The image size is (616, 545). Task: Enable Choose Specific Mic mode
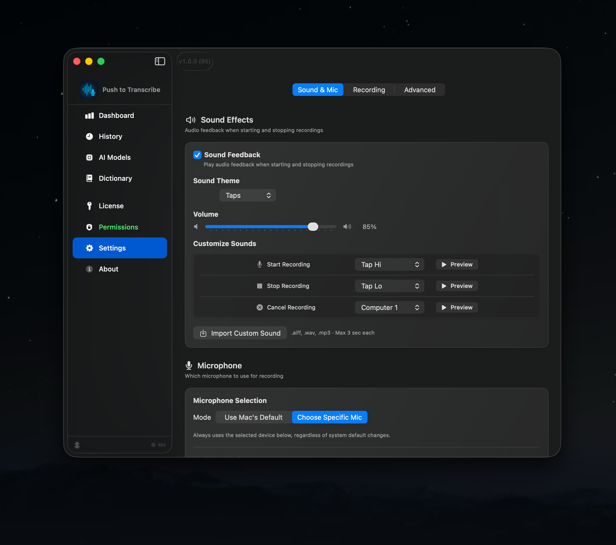pyautogui.click(x=329, y=417)
